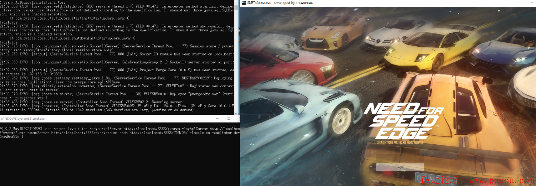This screenshot has width=536, height=186.
Task: Click the 'WFLYSRV0010: Deployed' log entry
Action: pos(117,96)
